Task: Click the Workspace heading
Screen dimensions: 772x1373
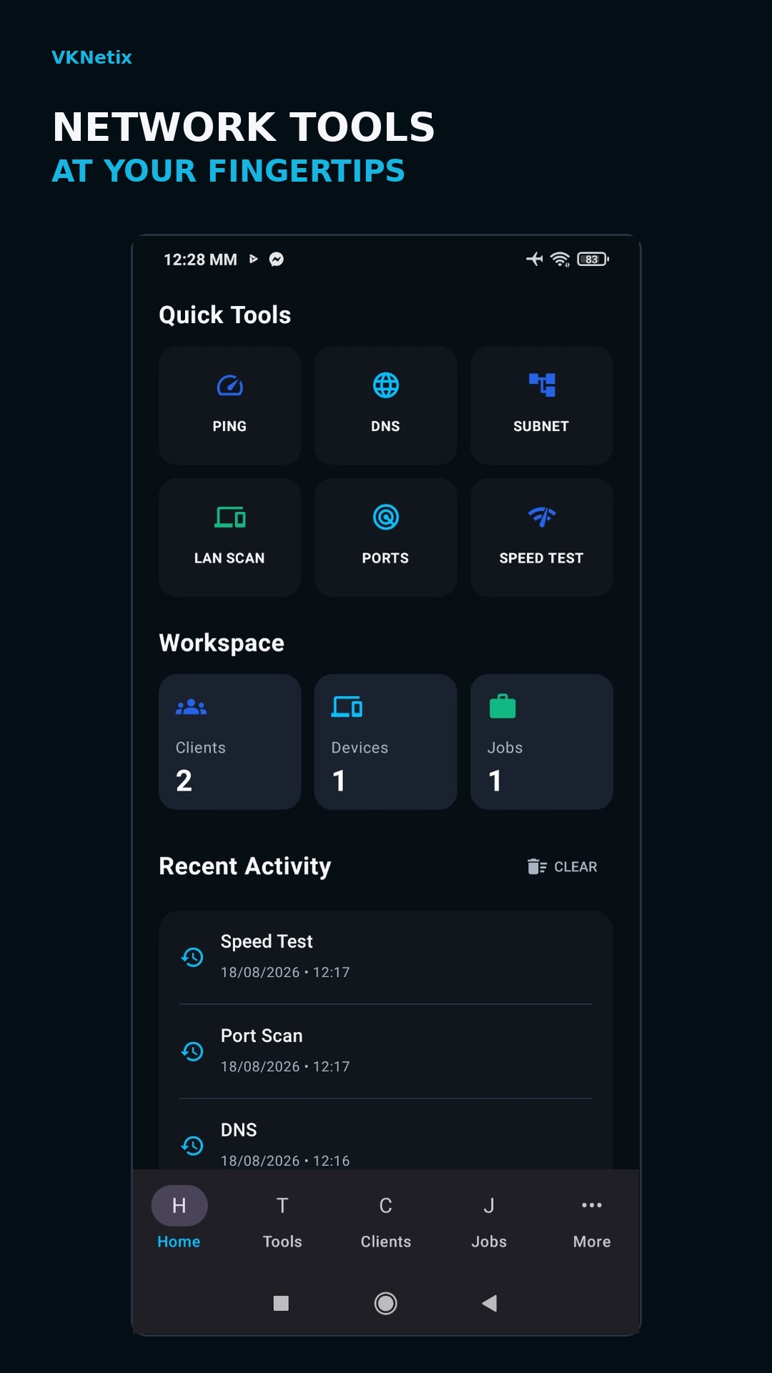Action: 222,643
